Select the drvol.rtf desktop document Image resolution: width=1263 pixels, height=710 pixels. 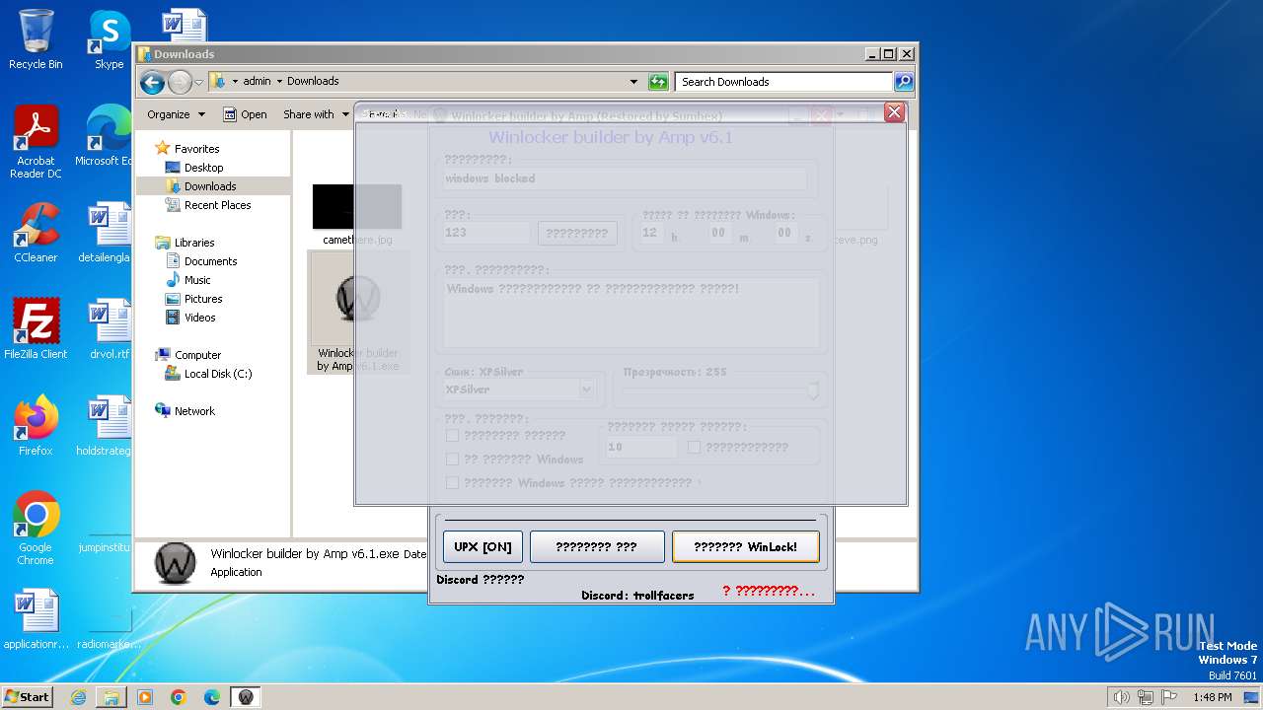[x=109, y=329]
